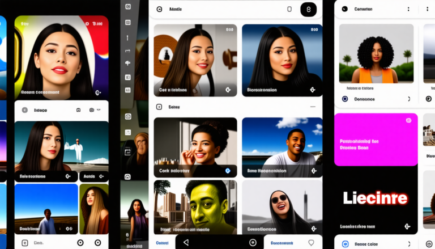Open the magenta promo card

click(376, 140)
